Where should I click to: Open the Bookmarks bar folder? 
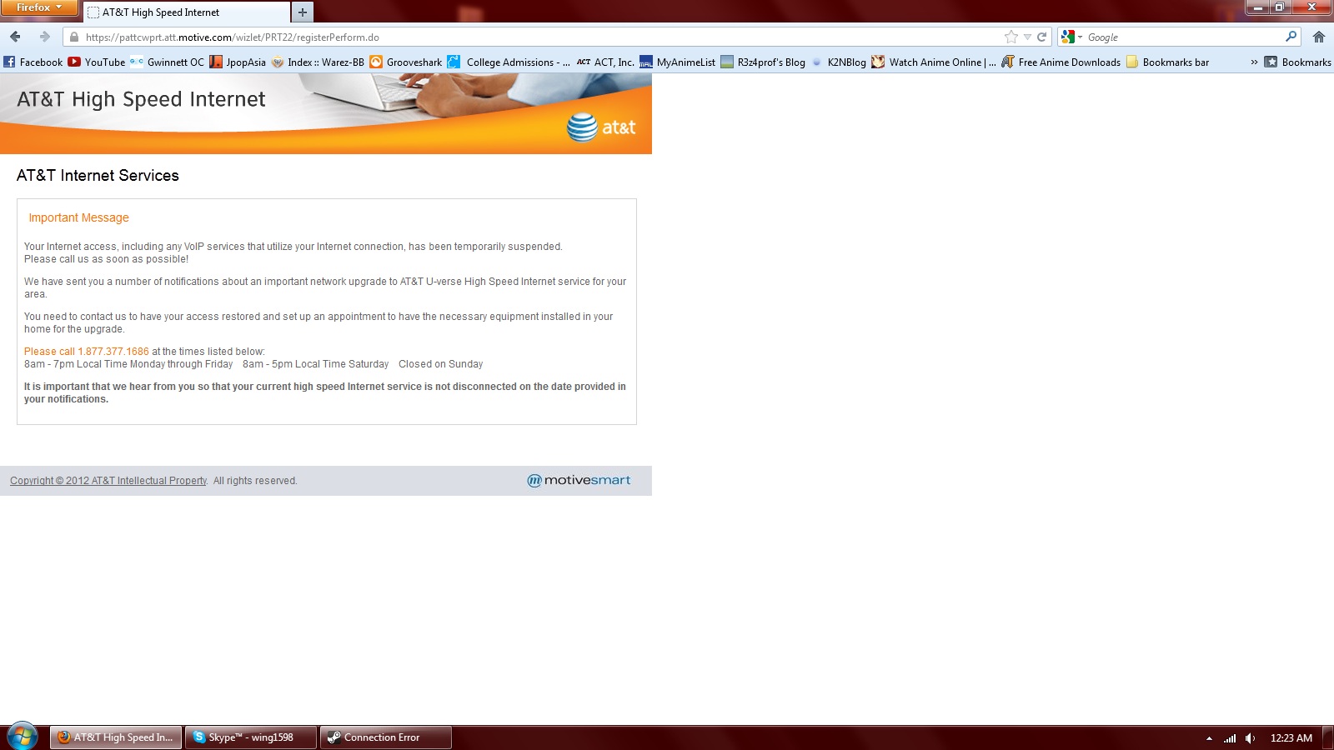[1167, 62]
